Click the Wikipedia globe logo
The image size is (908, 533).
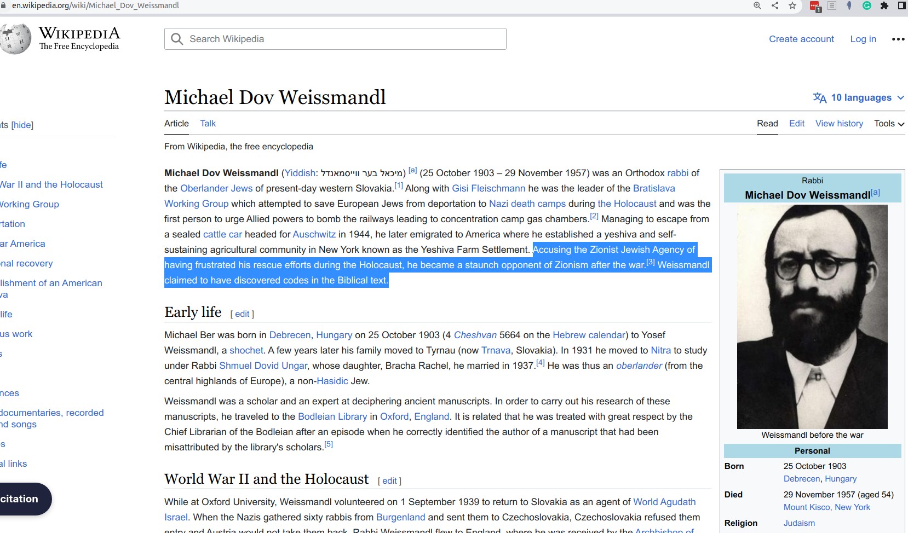[x=16, y=38]
